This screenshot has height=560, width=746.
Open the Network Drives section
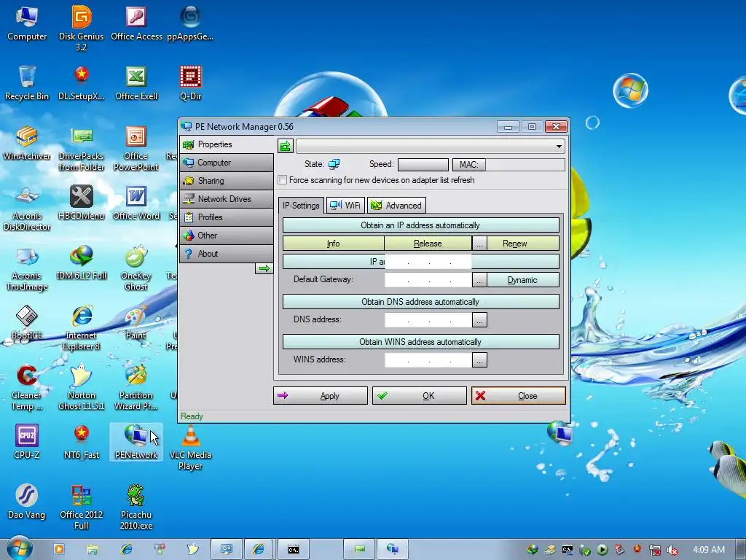point(227,199)
